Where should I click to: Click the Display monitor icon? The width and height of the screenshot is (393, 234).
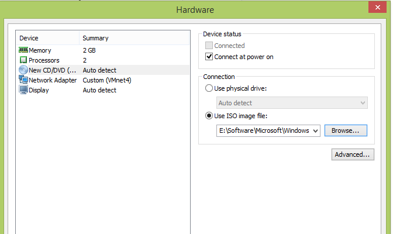click(x=23, y=90)
